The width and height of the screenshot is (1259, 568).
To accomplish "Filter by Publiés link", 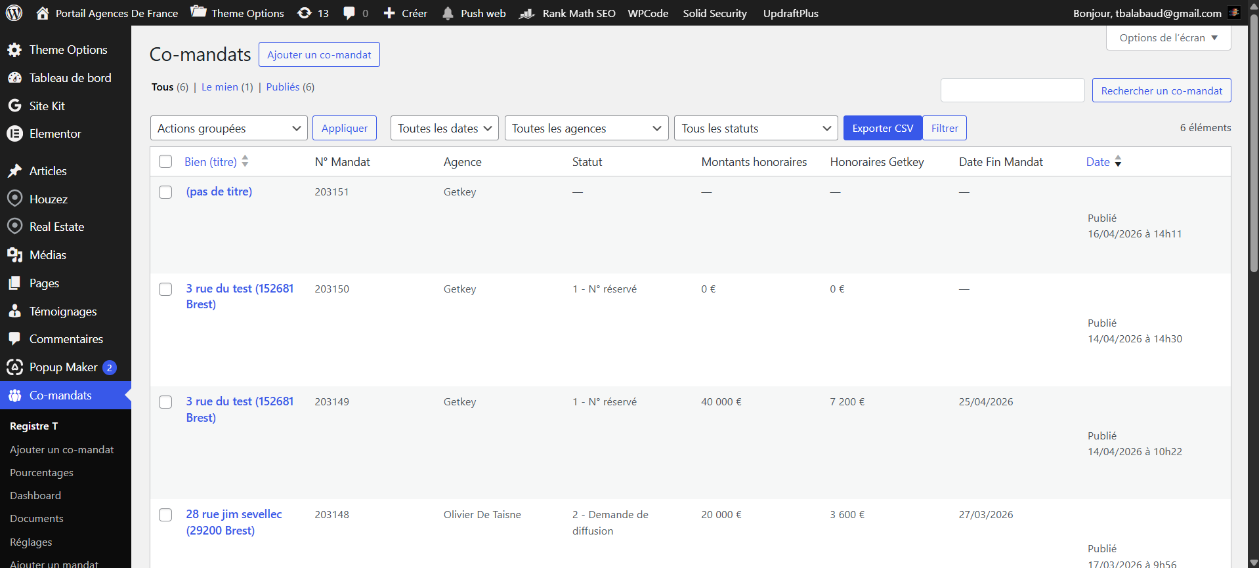I will click(283, 87).
